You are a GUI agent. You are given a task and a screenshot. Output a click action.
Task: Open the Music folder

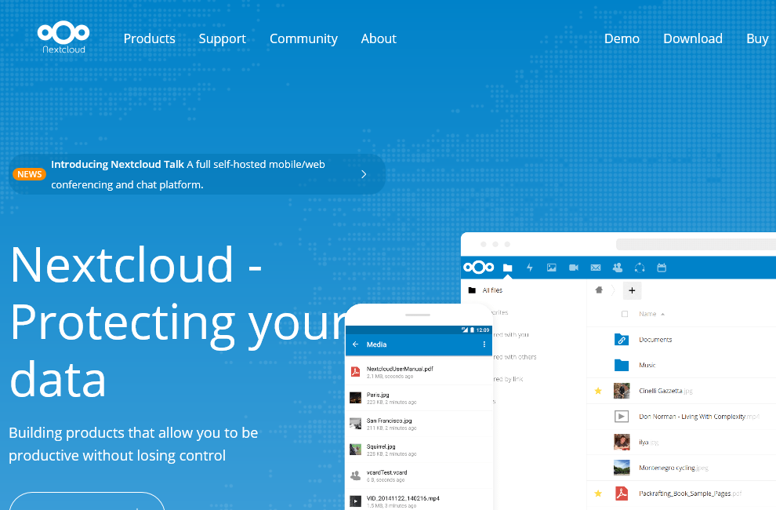622,366
